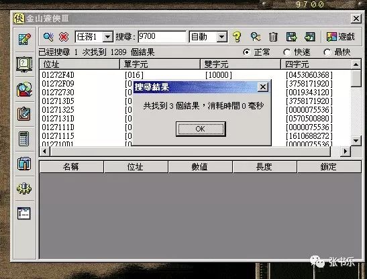This screenshot has width=367, height=279.
Task: Click the save file icon with arrow
Action: [291, 37]
